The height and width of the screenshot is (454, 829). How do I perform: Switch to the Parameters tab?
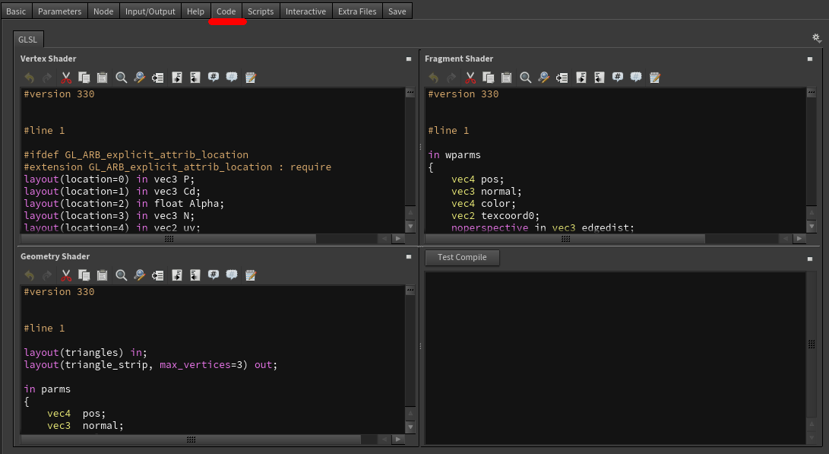(x=60, y=11)
